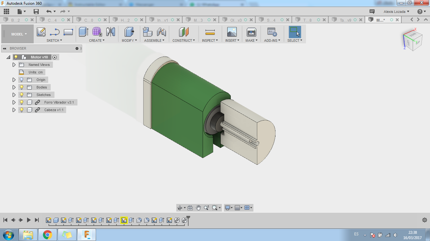Collapse the Browser panel with the double arrows

(5, 48)
